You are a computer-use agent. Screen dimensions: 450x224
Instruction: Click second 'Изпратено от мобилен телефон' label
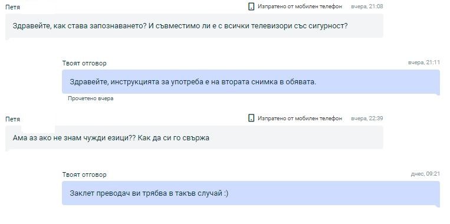[300, 118]
